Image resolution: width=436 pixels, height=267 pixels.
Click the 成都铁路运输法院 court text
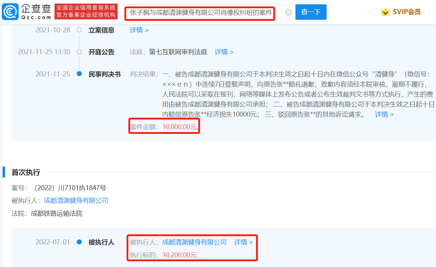tap(57, 214)
